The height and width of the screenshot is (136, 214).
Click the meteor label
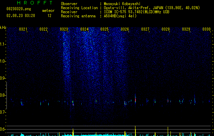pyautogui.click(x=48, y=11)
